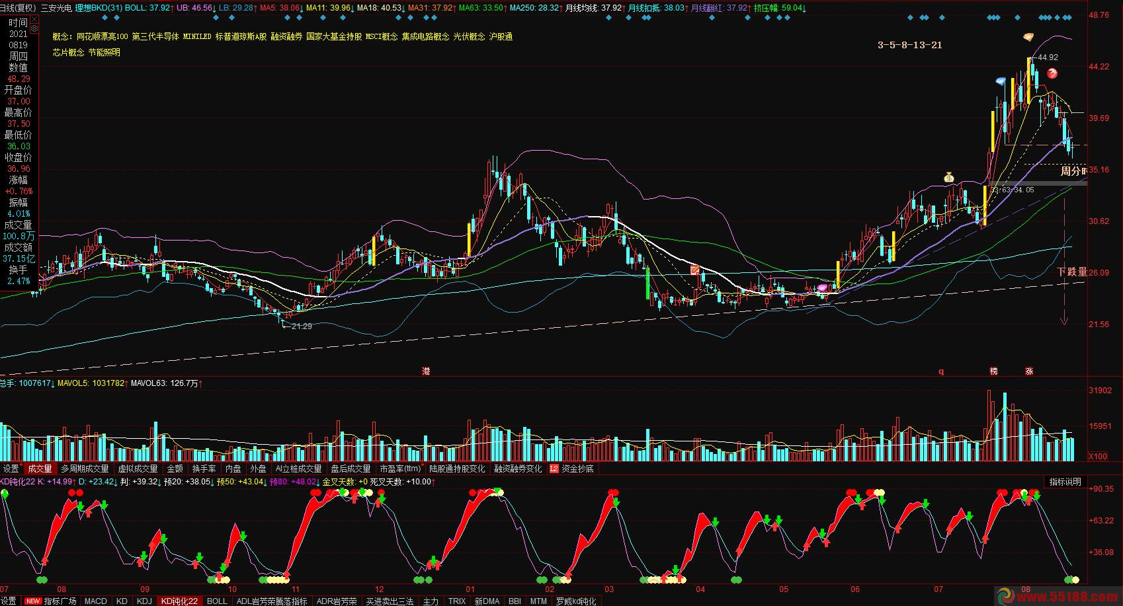The height and width of the screenshot is (606, 1123).
Task: Click the 理想BKD(31) indicator name
Action: coord(99,8)
